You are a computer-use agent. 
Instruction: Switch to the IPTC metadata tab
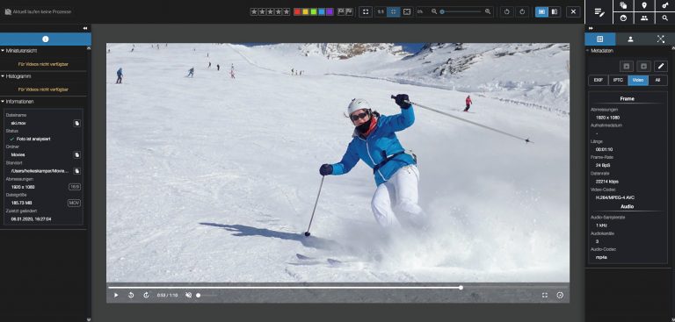[618, 81]
